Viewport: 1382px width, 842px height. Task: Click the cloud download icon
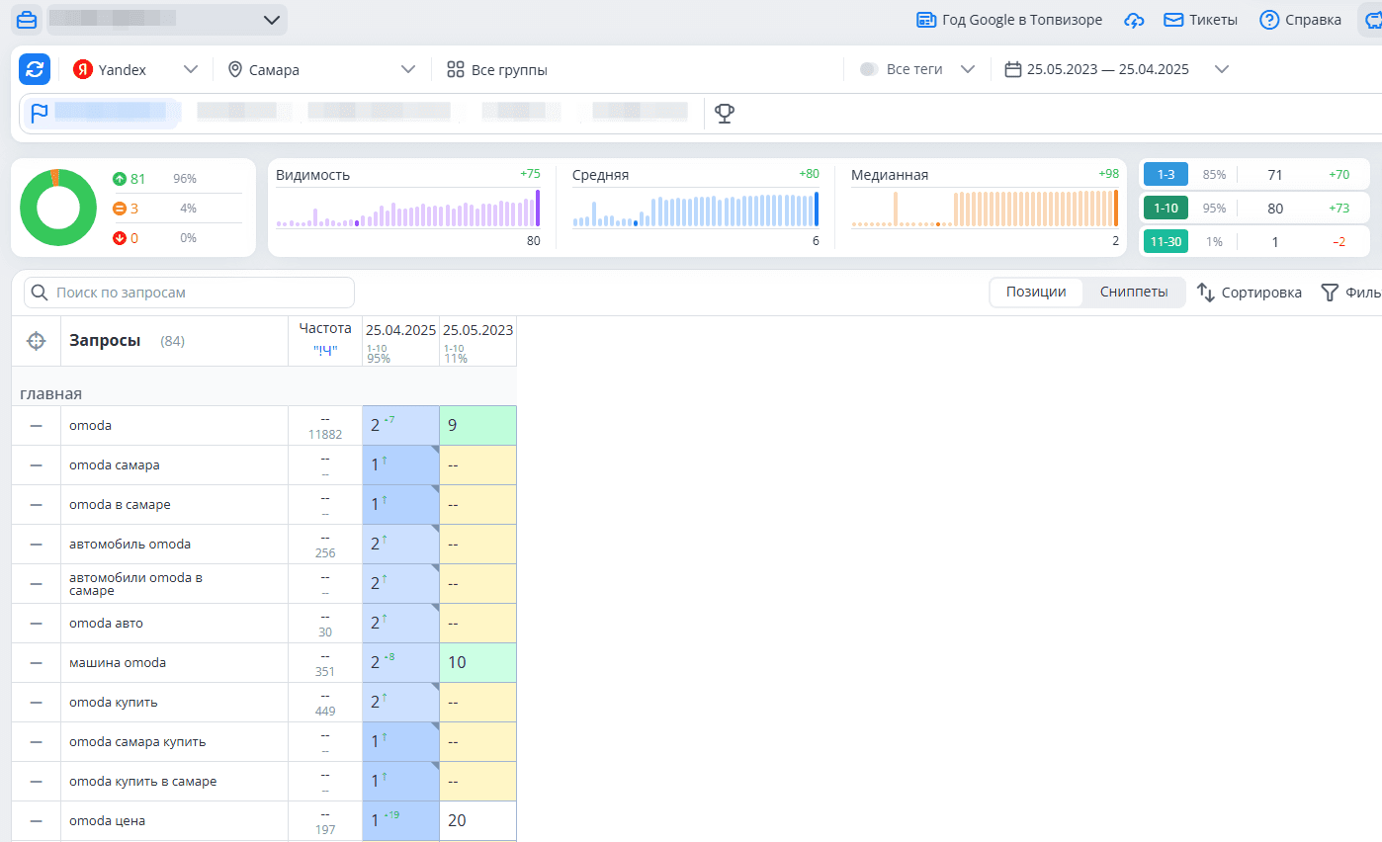(1134, 20)
